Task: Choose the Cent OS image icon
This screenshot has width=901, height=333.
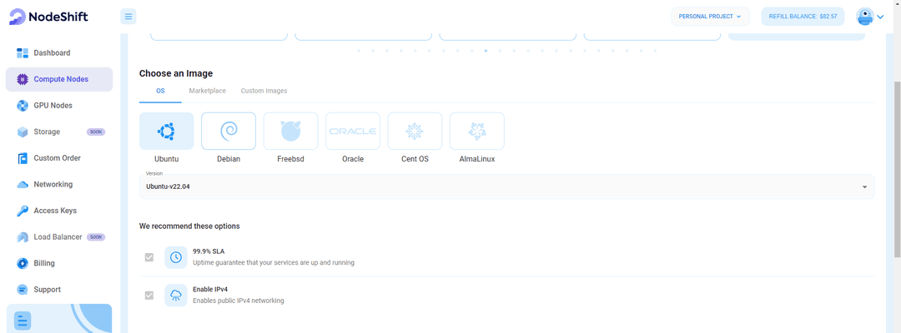Action: (x=415, y=131)
